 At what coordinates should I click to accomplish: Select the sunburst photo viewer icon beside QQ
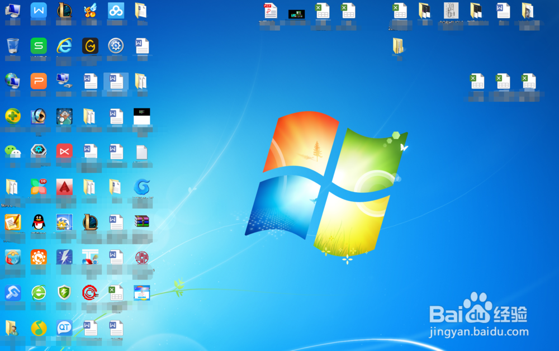64,222
